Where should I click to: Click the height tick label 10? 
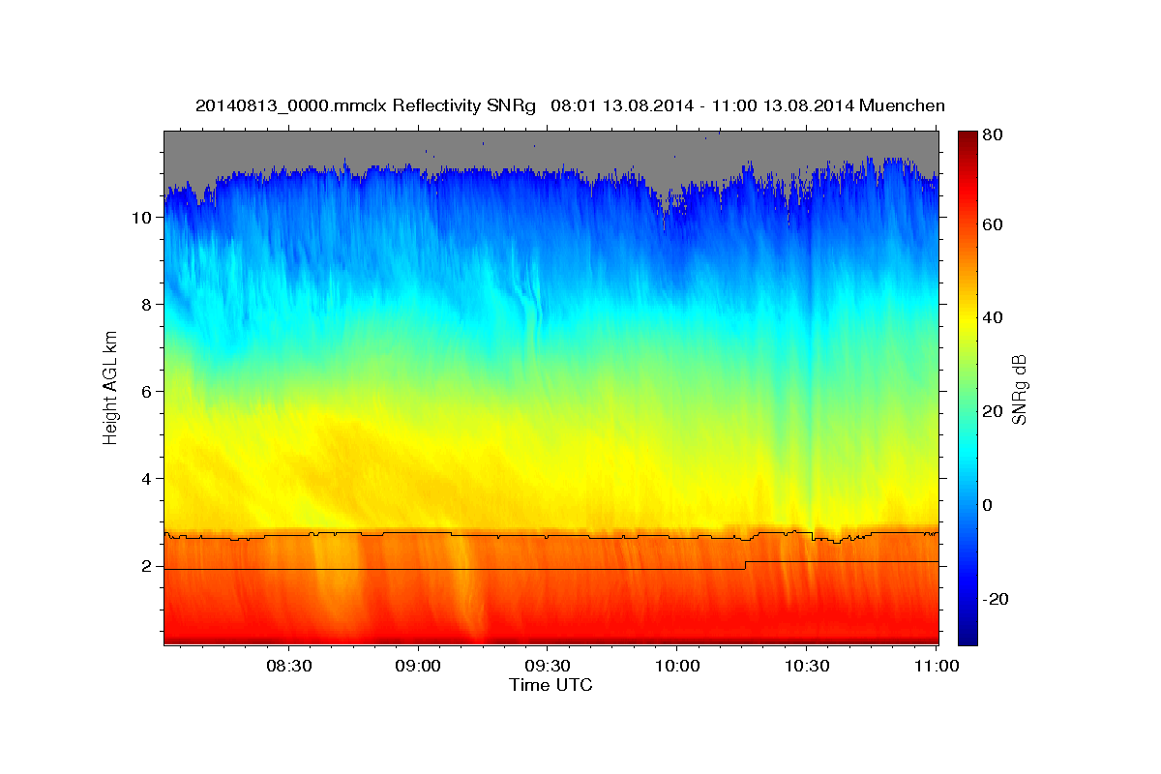pos(142,218)
